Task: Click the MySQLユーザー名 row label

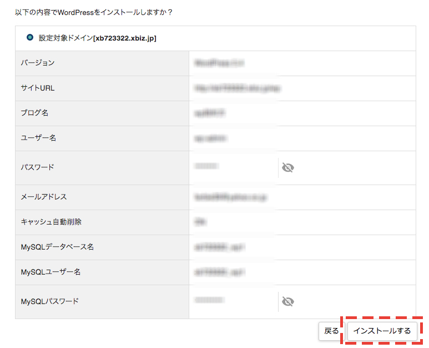Action: point(51,272)
